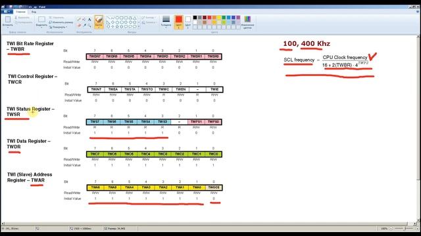Image resolution: width=421 pixels, height=236 pixels.
Task: Click the 100% zoom level readout
Action: point(384,229)
